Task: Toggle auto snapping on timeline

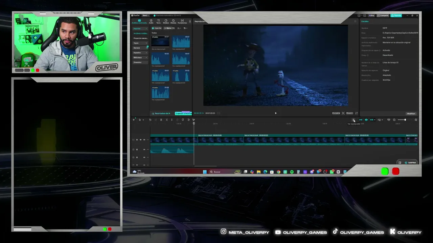Action: 366,120
